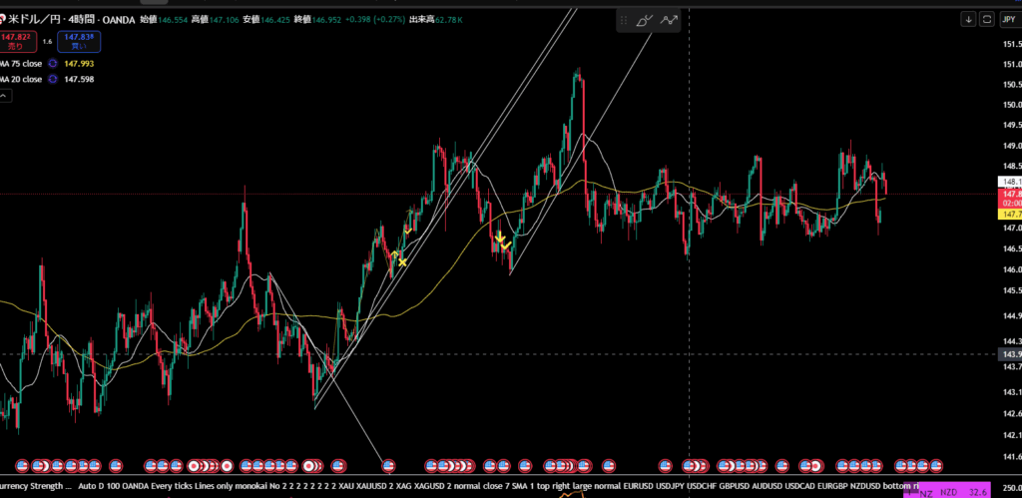Collapse the indicator legend with chevron
This screenshot has width=1022, height=498.
click(x=5, y=98)
